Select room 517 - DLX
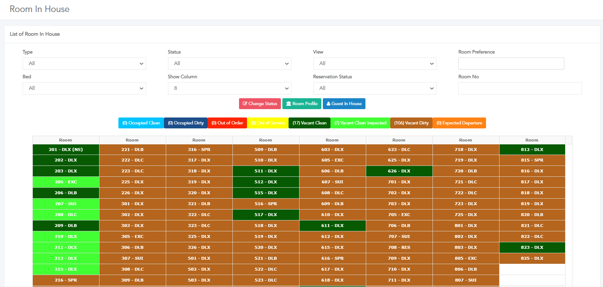 (266, 215)
